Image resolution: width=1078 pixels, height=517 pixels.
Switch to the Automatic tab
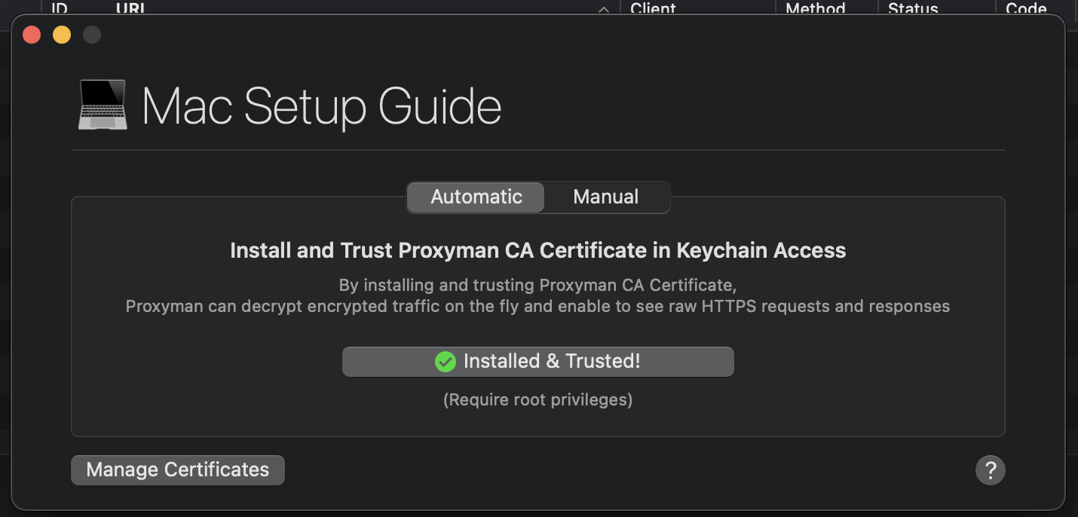coord(476,197)
